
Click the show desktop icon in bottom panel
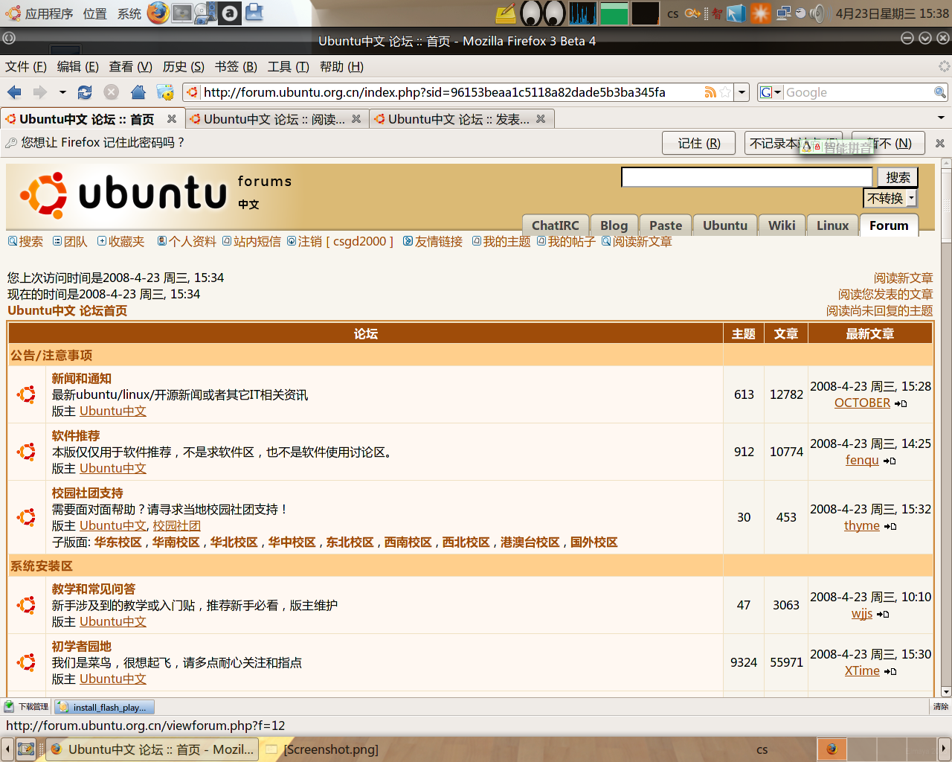pyautogui.click(x=26, y=749)
